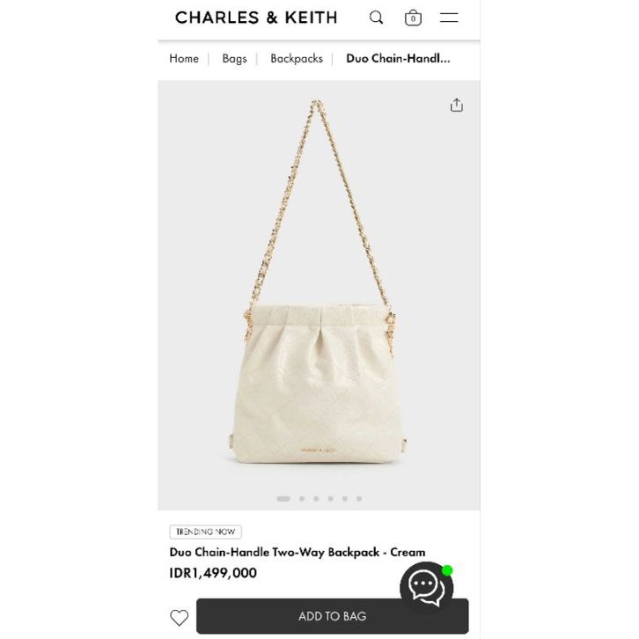Add product to wishlist with heart icon
The image size is (639, 639).
[180, 617]
